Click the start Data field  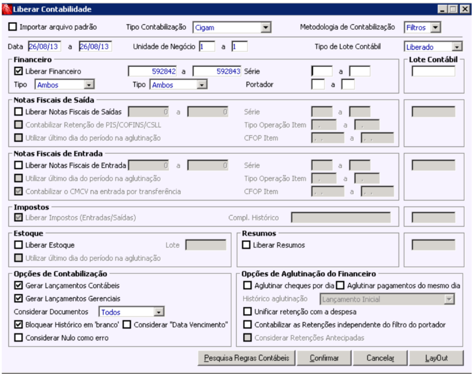45,46
